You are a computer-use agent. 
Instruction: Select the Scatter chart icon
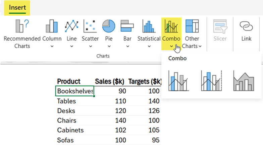tap(90, 26)
